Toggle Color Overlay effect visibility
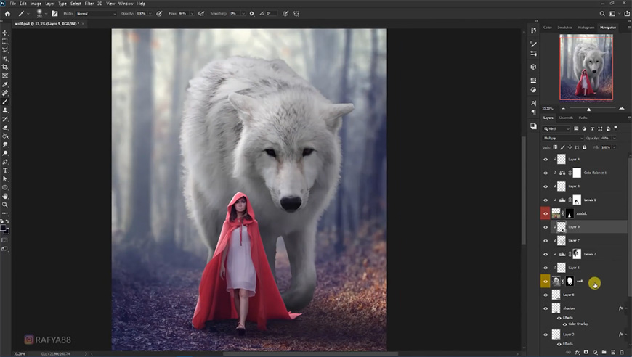Image resolution: width=632 pixels, height=357 pixels. (x=564, y=324)
